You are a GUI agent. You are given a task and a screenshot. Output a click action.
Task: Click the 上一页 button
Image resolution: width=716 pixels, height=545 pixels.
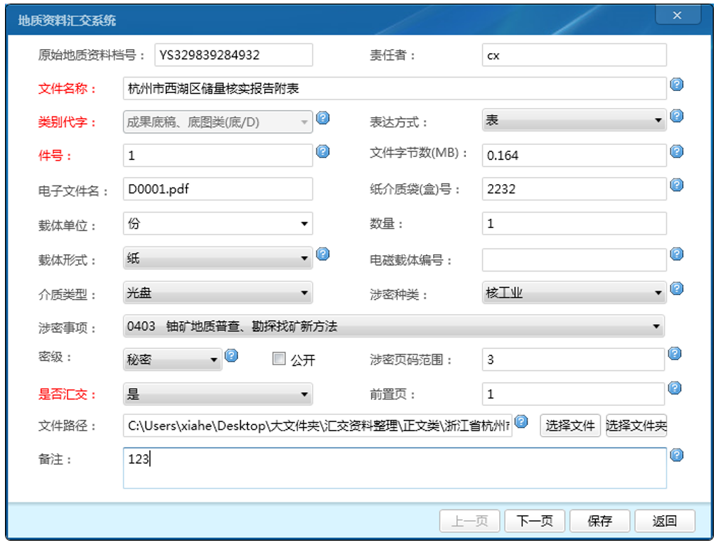click(x=469, y=521)
